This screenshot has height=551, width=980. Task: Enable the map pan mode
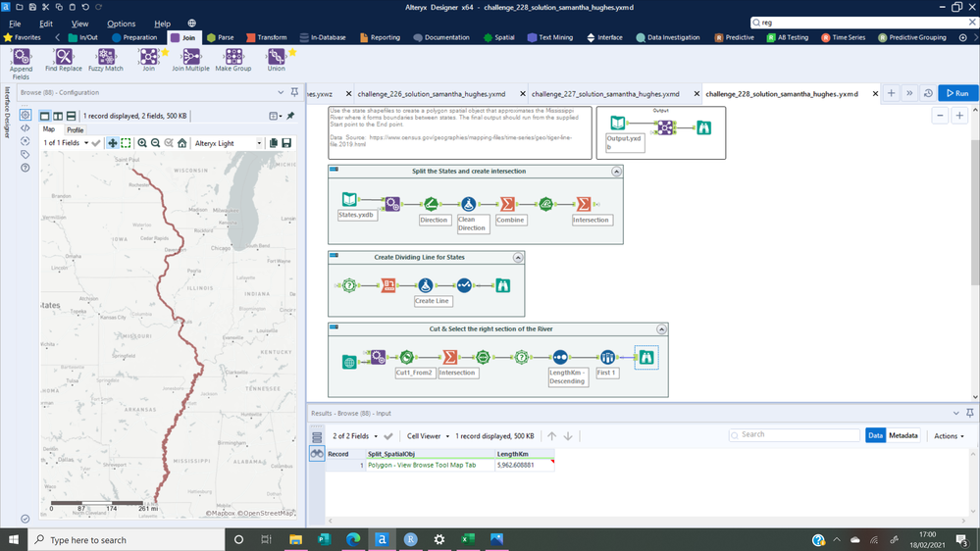pyautogui.click(x=113, y=143)
